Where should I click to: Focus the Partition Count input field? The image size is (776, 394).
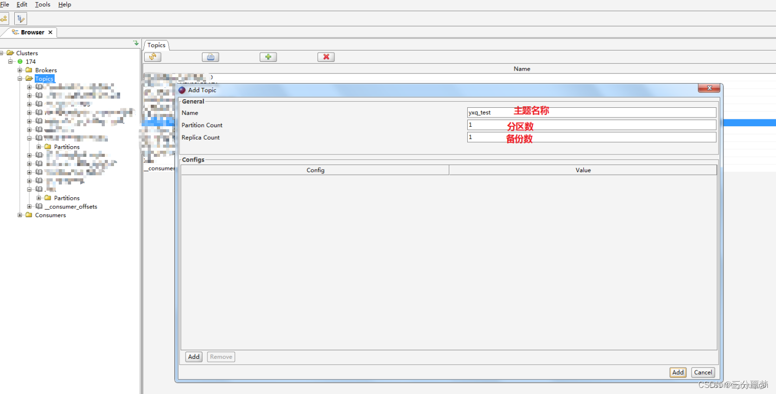(591, 125)
